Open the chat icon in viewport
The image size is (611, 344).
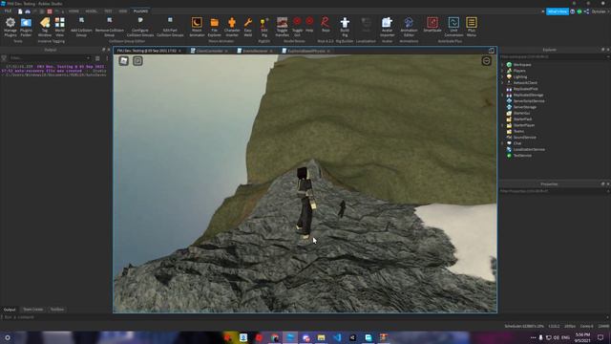tap(137, 61)
